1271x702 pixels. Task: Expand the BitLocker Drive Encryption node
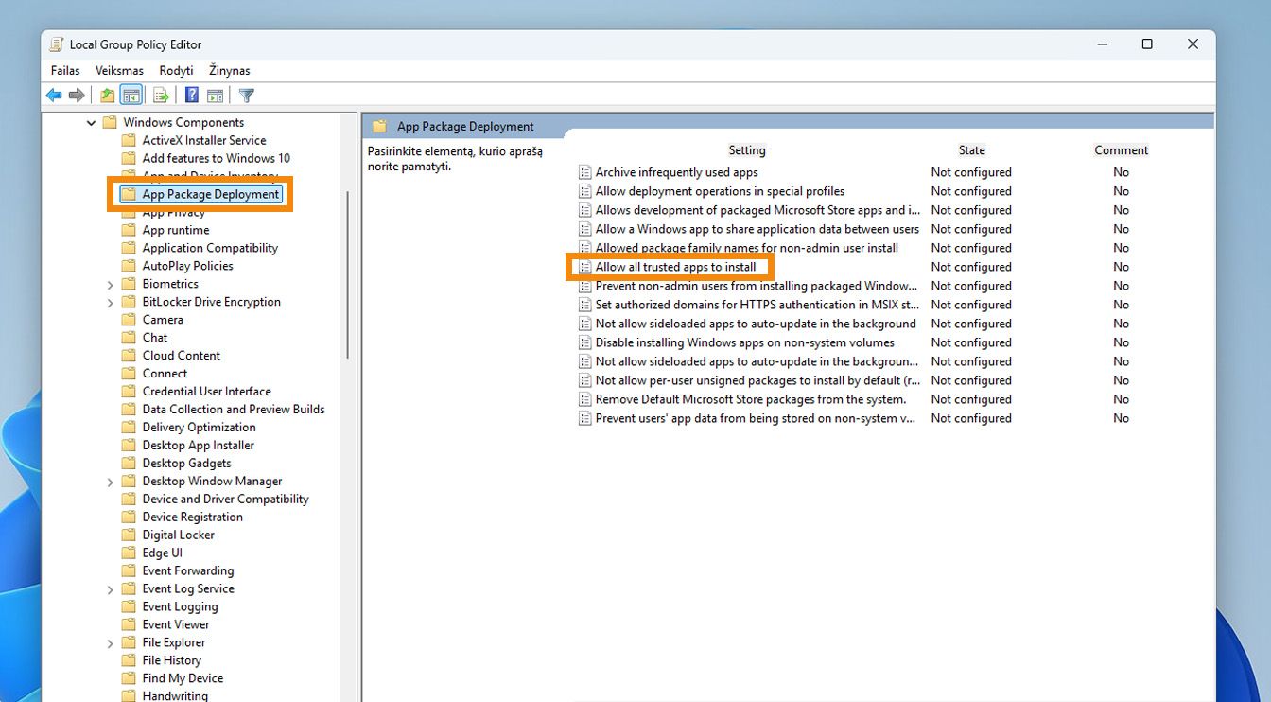click(x=110, y=303)
